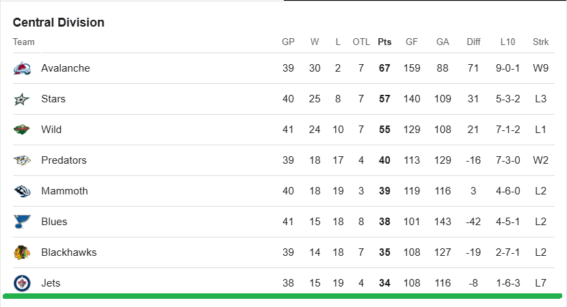Screen dimensions: 567x307
Task: Click the Blackhawks team logo
Action: [22, 252]
